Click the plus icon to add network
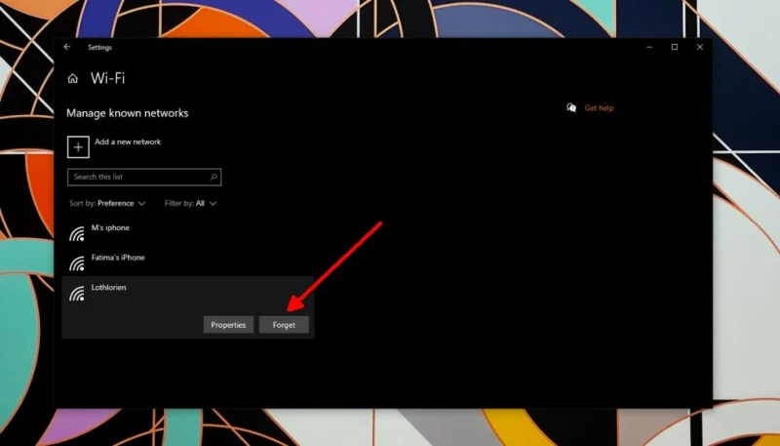Image resolution: width=780 pixels, height=446 pixels. click(78, 146)
